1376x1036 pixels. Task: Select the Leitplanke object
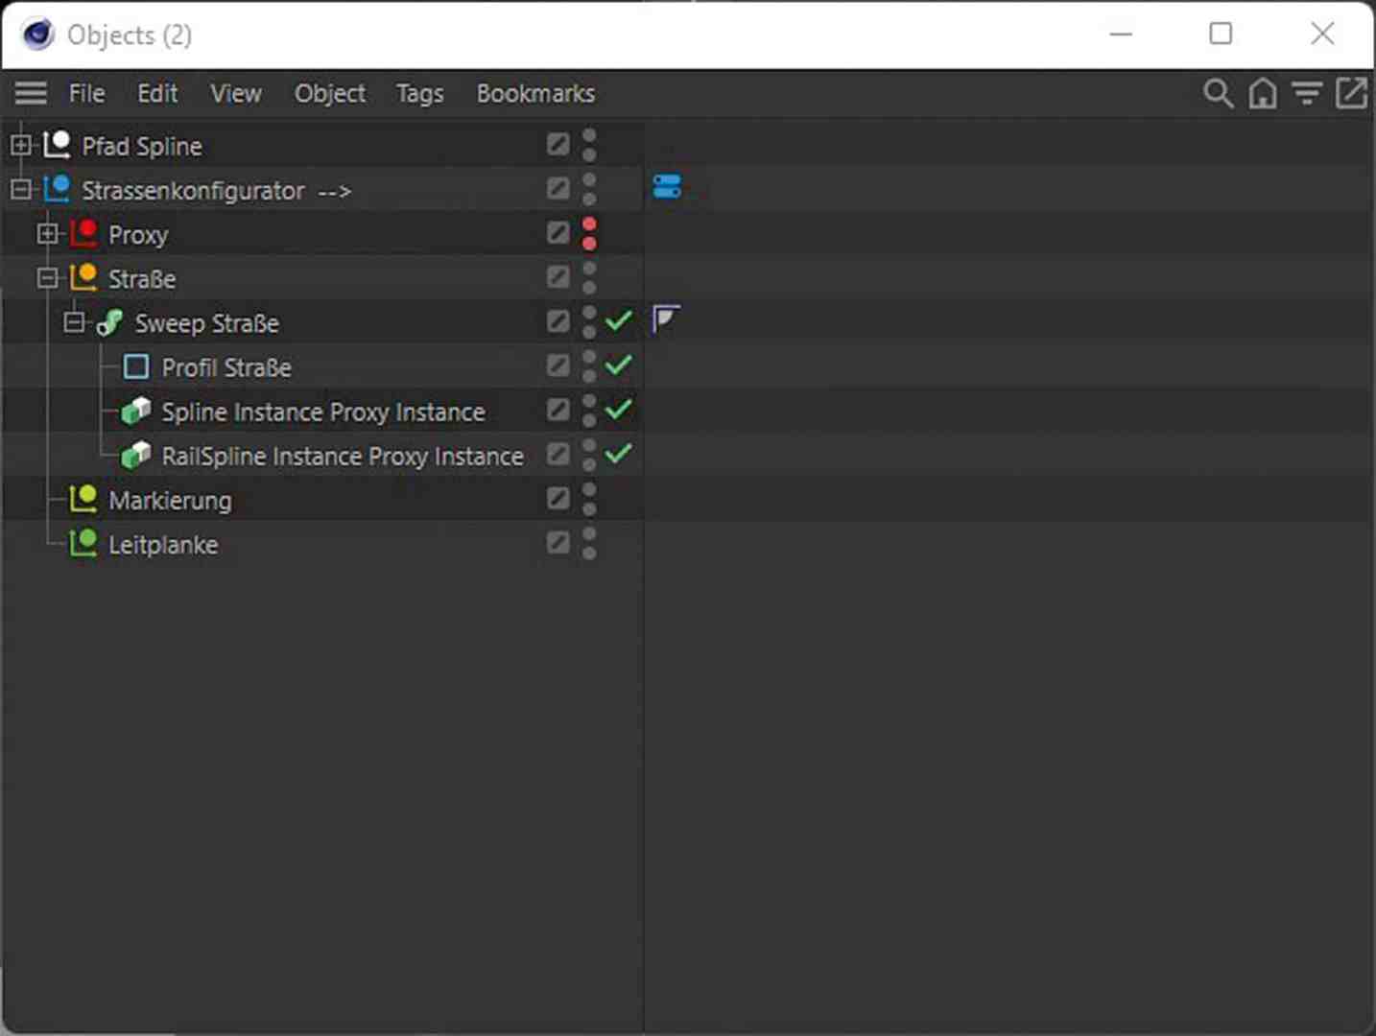pos(163,544)
